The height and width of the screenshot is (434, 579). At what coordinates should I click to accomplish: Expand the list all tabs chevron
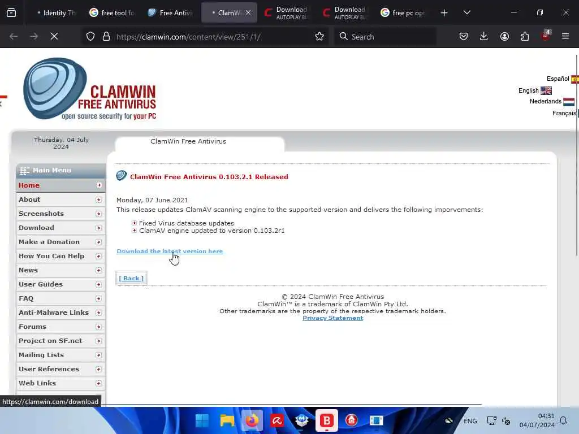pos(467,12)
